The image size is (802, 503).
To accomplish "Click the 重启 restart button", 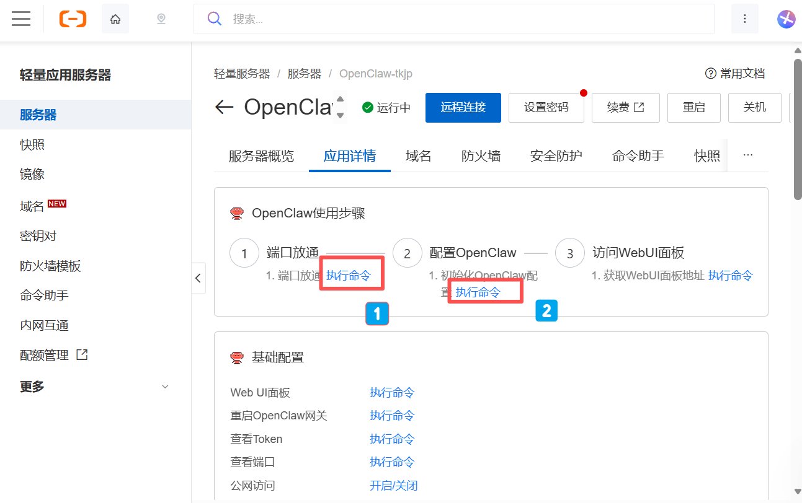I will [694, 107].
